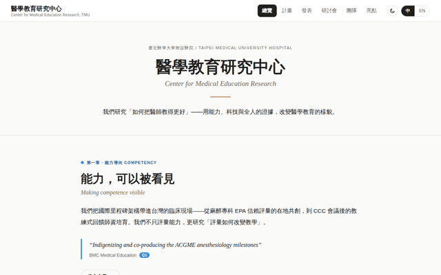The width and height of the screenshot is (441, 275).
Task: Click the subtitle 'Making competence visible'
Action: (113, 192)
